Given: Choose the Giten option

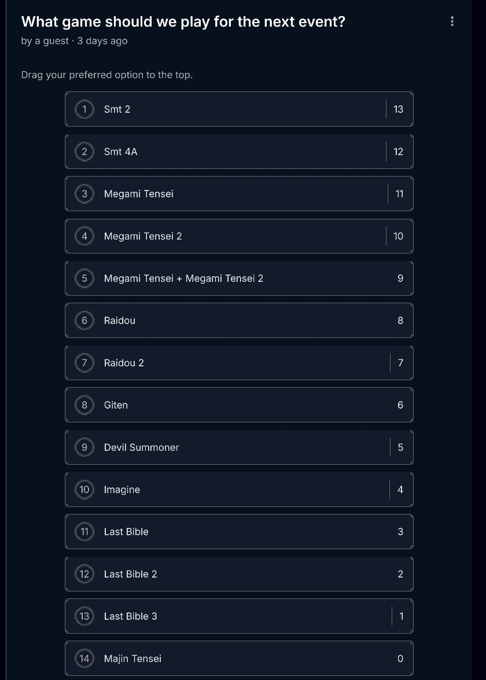Looking at the screenshot, I should pos(239,405).
